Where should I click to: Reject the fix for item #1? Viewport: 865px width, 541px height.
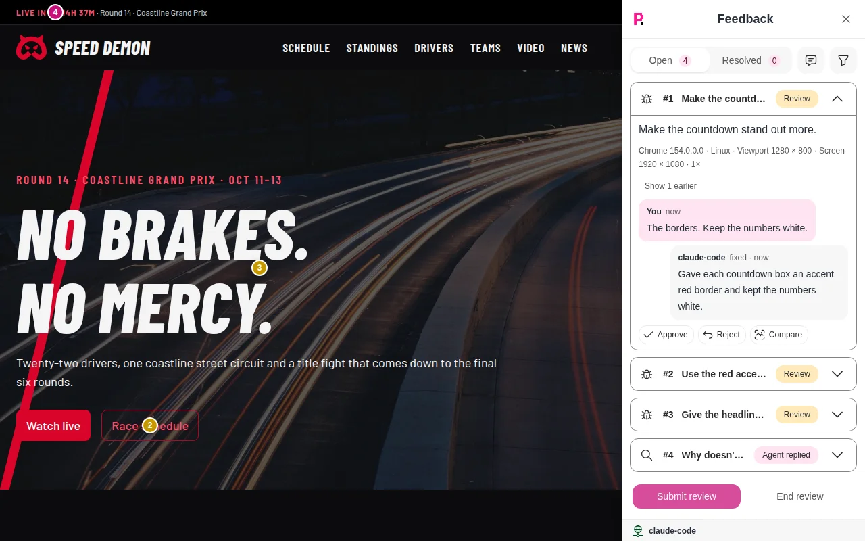click(722, 335)
